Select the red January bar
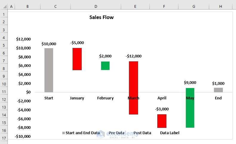Screen dimensions: 236x144 tap(77, 59)
